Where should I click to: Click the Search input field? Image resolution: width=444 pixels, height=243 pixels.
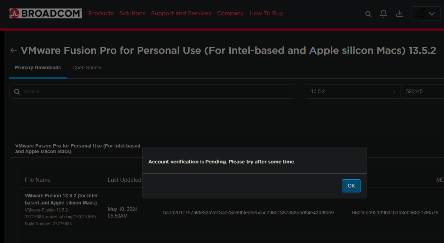tap(152, 92)
